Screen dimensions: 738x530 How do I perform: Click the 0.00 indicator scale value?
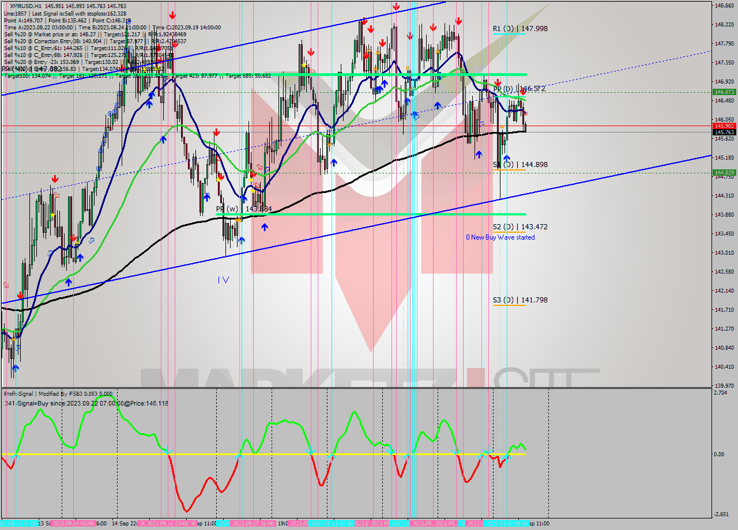pos(720,455)
